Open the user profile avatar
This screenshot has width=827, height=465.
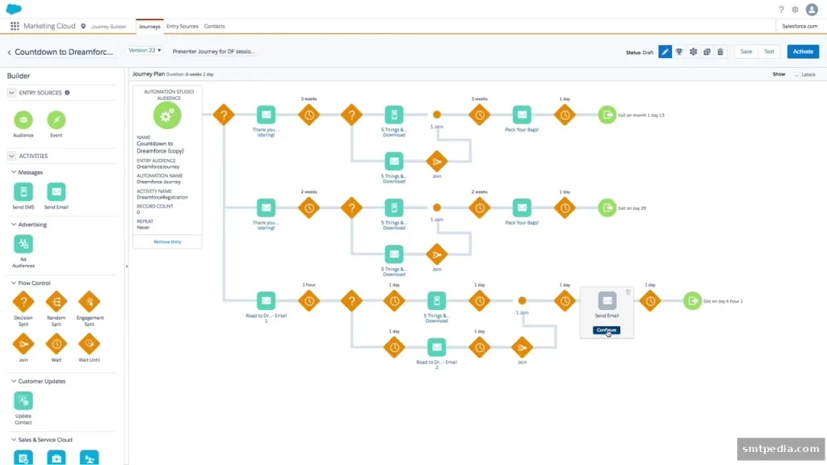point(812,10)
